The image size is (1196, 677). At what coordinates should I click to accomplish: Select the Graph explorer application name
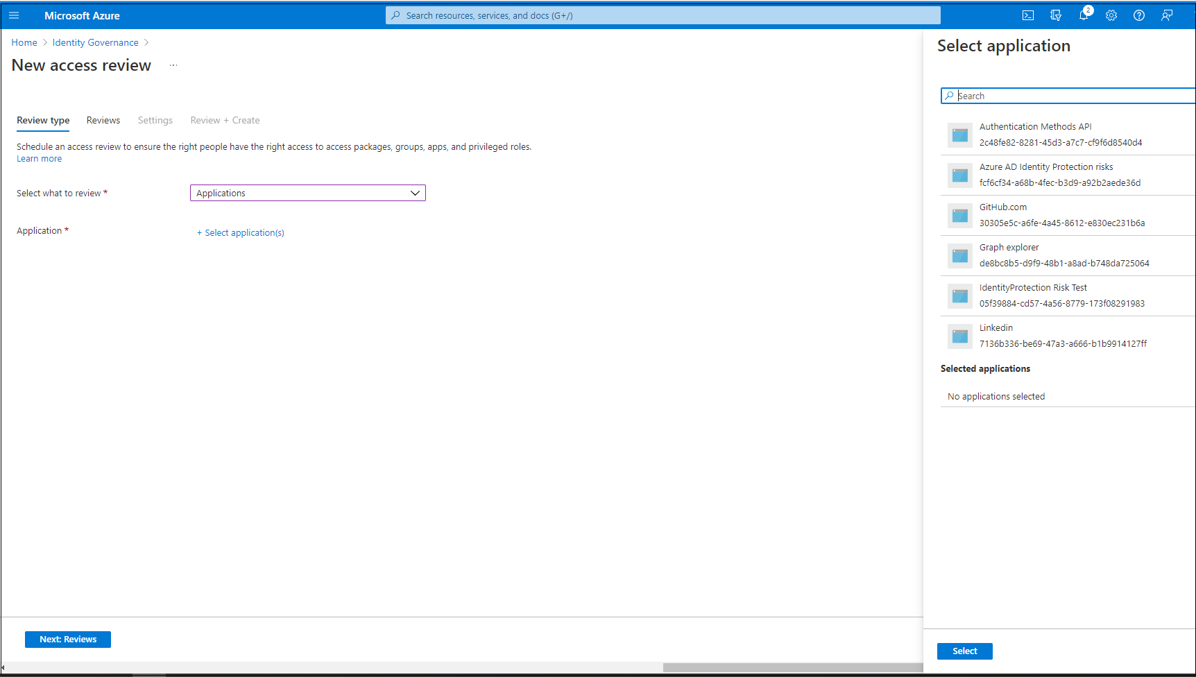(x=1009, y=248)
